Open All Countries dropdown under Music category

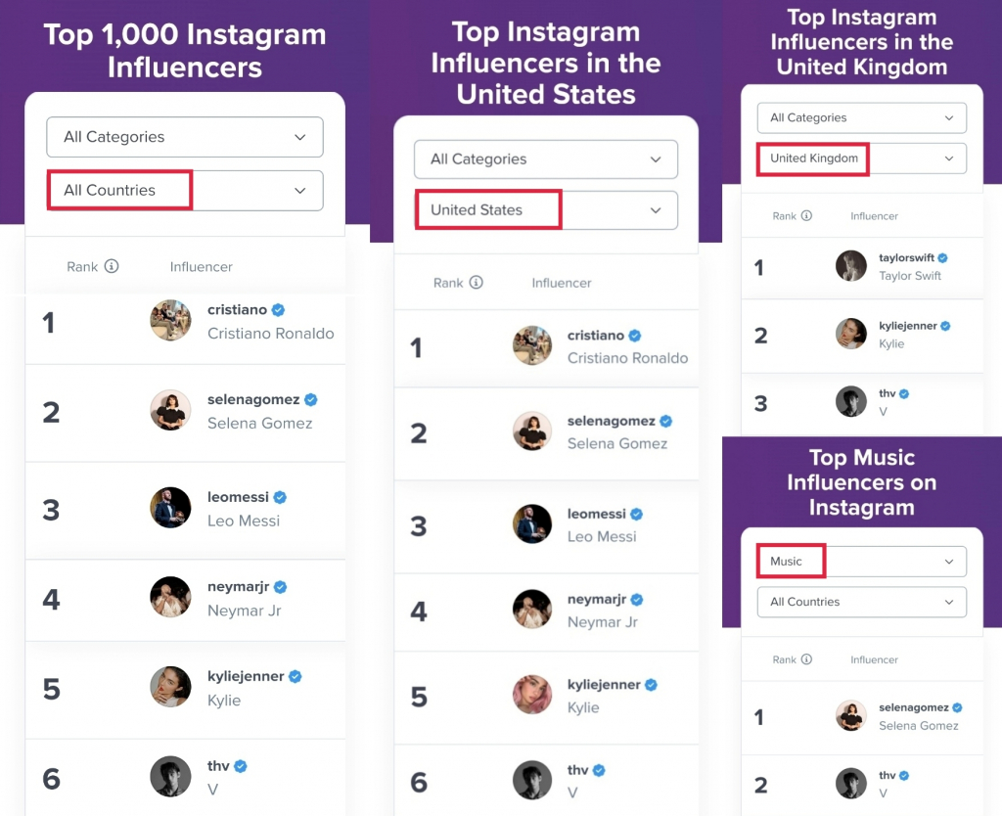coord(861,602)
